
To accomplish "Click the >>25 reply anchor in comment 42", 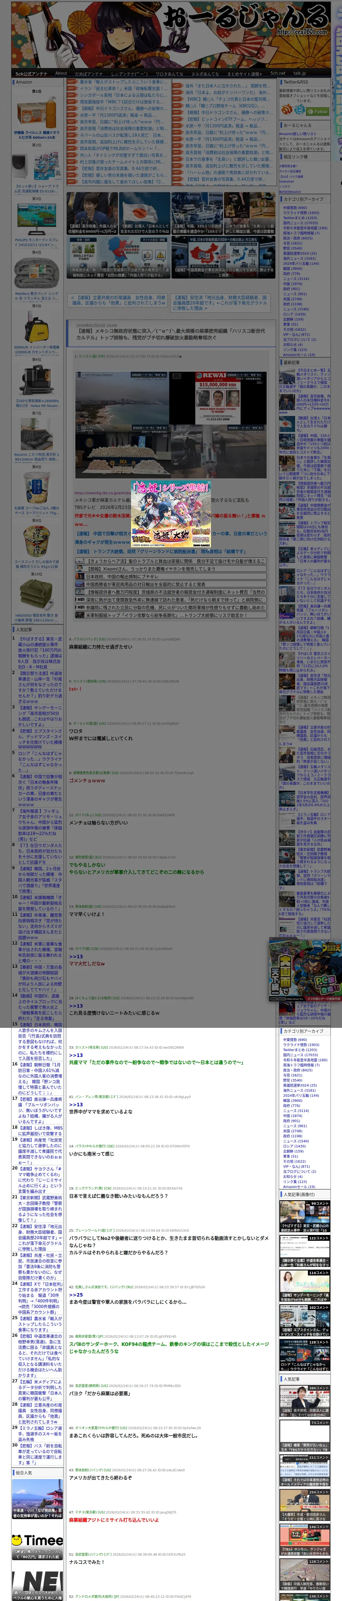I will [76, 1295].
